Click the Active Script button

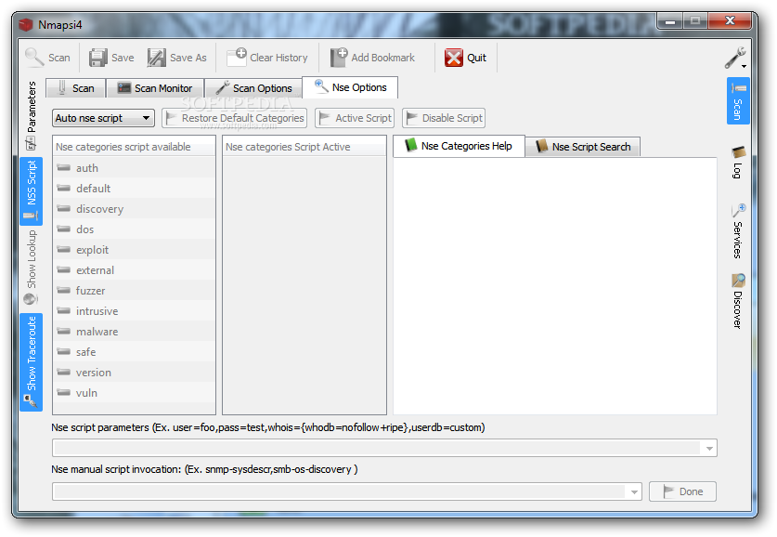(x=355, y=118)
